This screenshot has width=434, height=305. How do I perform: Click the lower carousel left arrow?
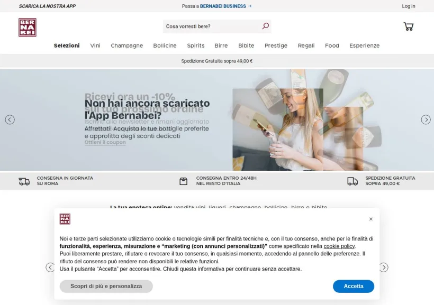[50, 267]
